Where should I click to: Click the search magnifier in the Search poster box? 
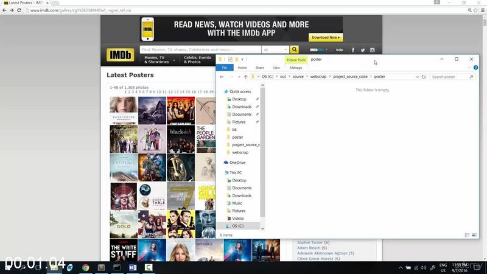coord(471,77)
